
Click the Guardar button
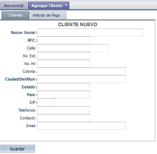(x=17, y=149)
